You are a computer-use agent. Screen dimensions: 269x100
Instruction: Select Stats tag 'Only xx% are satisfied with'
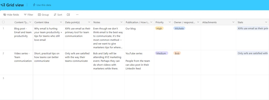click(253, 53)
